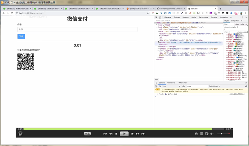Fast-forward the video
The width and height of the screenshot is (249, 146).
138,134
